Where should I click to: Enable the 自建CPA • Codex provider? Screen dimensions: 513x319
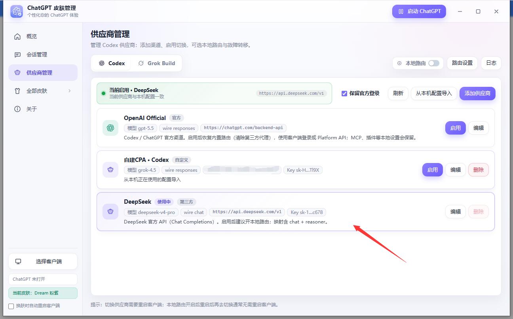tap(433, 170)
